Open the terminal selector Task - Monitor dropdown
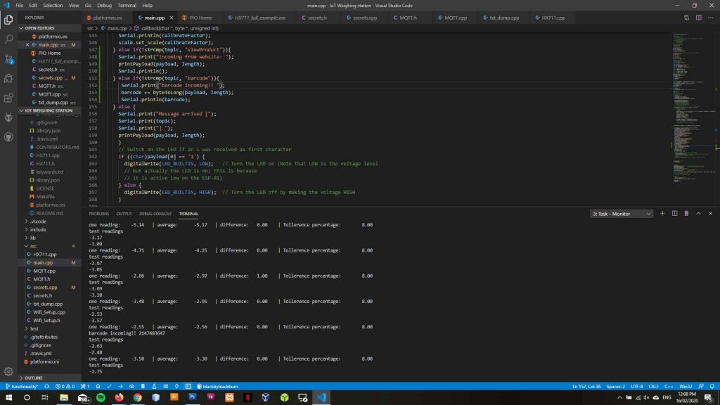Screen dimensions: 720x405 click(622, 214)
